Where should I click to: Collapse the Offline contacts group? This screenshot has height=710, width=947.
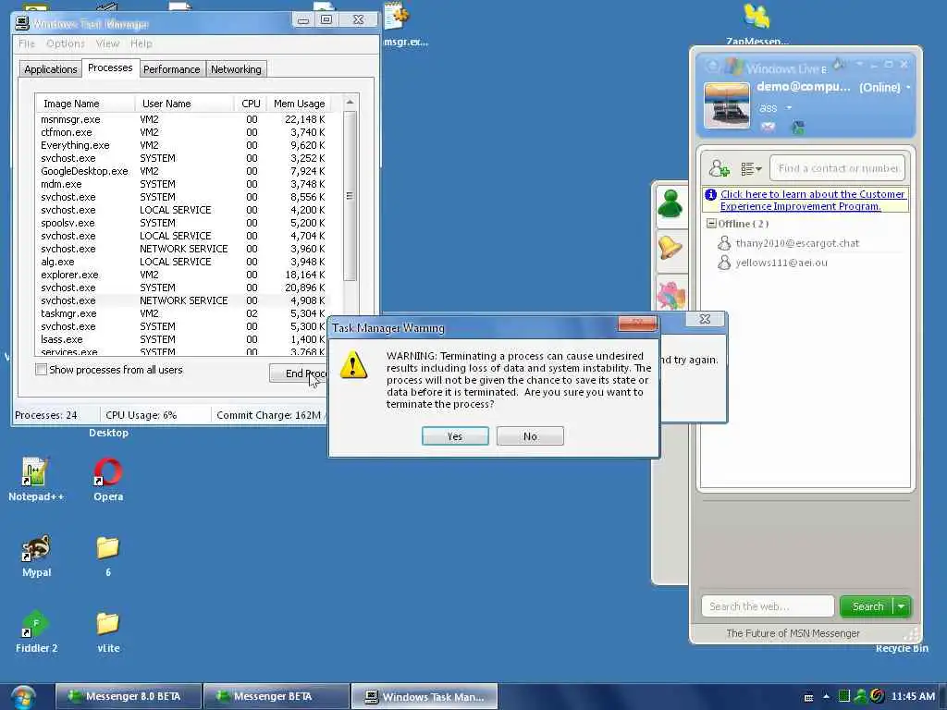[x=711, y=224]
